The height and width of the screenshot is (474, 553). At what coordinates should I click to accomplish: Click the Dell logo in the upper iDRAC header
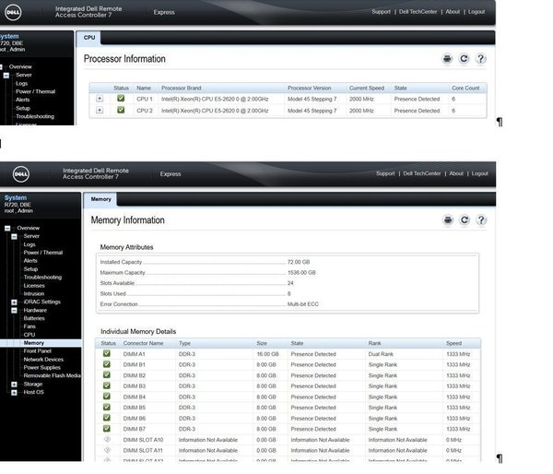(x=13, y=12)
